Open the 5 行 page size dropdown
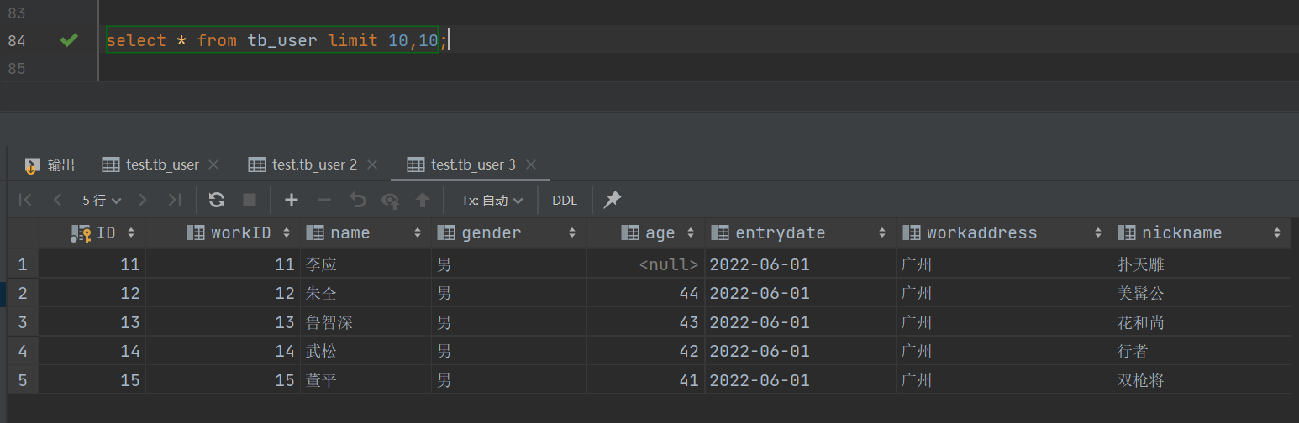 102,200
